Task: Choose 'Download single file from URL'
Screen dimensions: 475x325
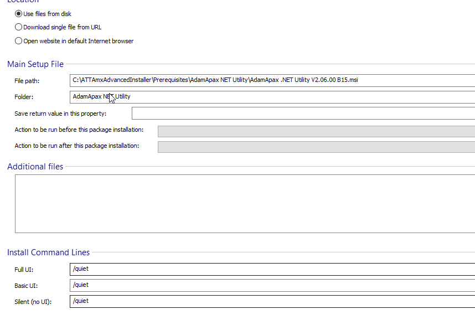Action: pos(19,27)
